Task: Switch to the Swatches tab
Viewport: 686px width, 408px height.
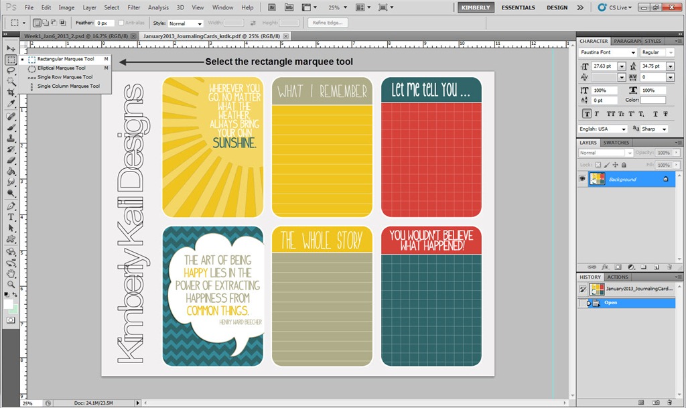Action: pos(616,143)
